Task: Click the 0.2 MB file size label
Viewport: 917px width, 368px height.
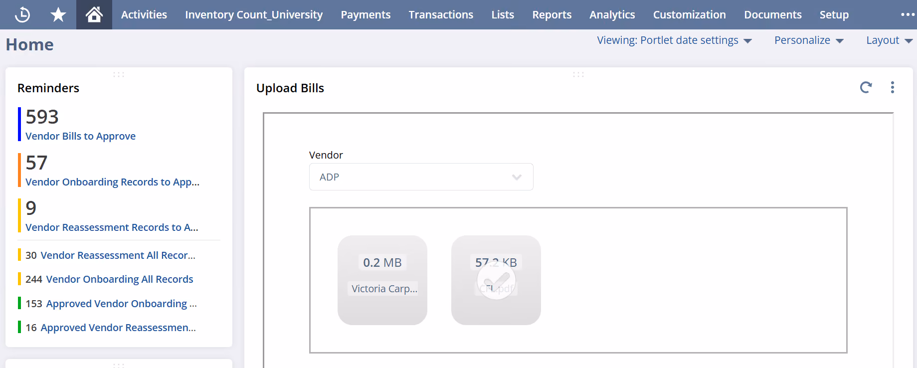Action: [382, 262]
